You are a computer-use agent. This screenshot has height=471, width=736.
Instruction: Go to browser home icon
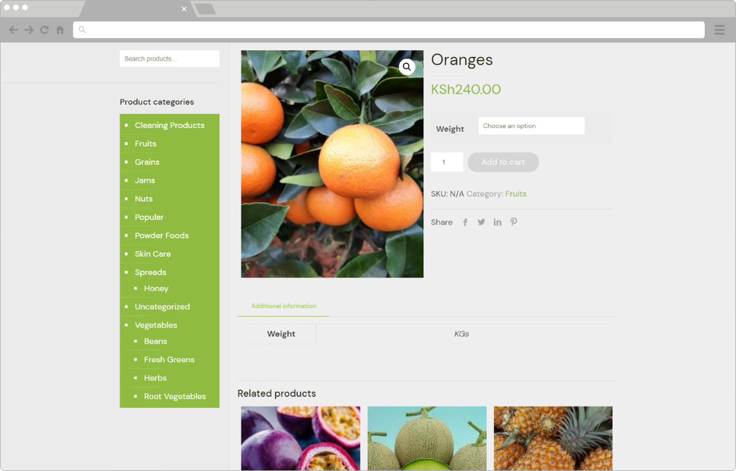pos(60,29)
